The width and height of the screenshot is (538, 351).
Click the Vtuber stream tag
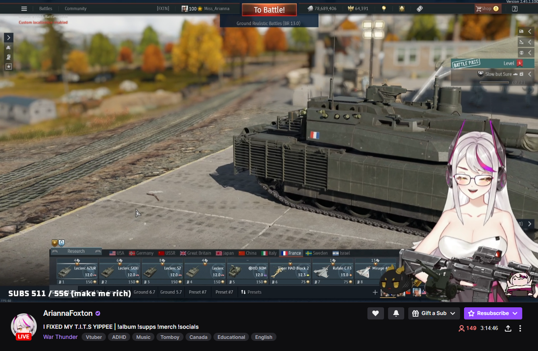coord(94,337)
